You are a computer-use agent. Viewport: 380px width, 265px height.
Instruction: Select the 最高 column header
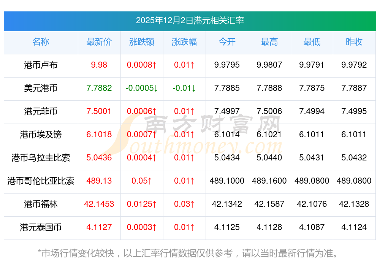[x=269, y=42]
